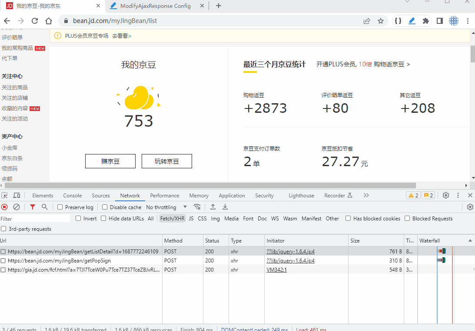Enable Preserve log checkbox

[x=60, y=207]
